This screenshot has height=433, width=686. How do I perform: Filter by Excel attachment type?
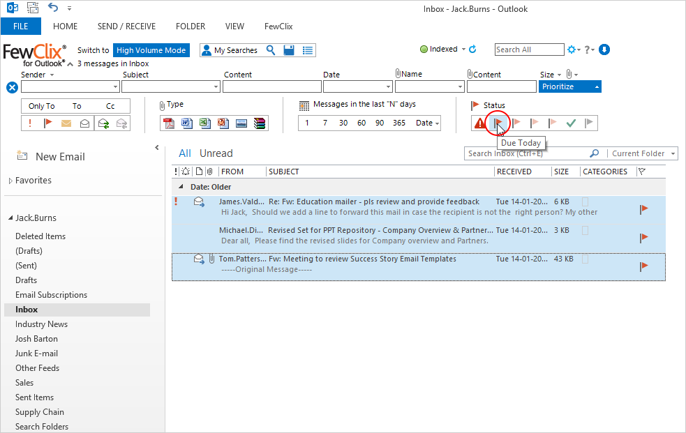pos(205,123)
